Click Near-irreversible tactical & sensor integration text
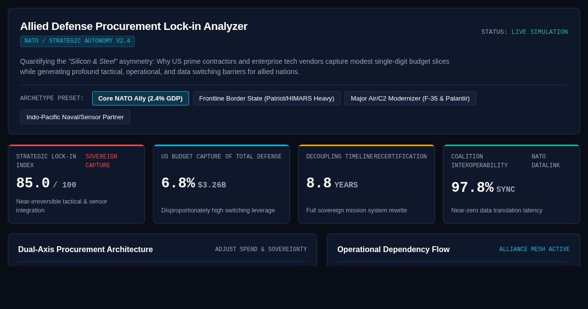 coord(62,206)
